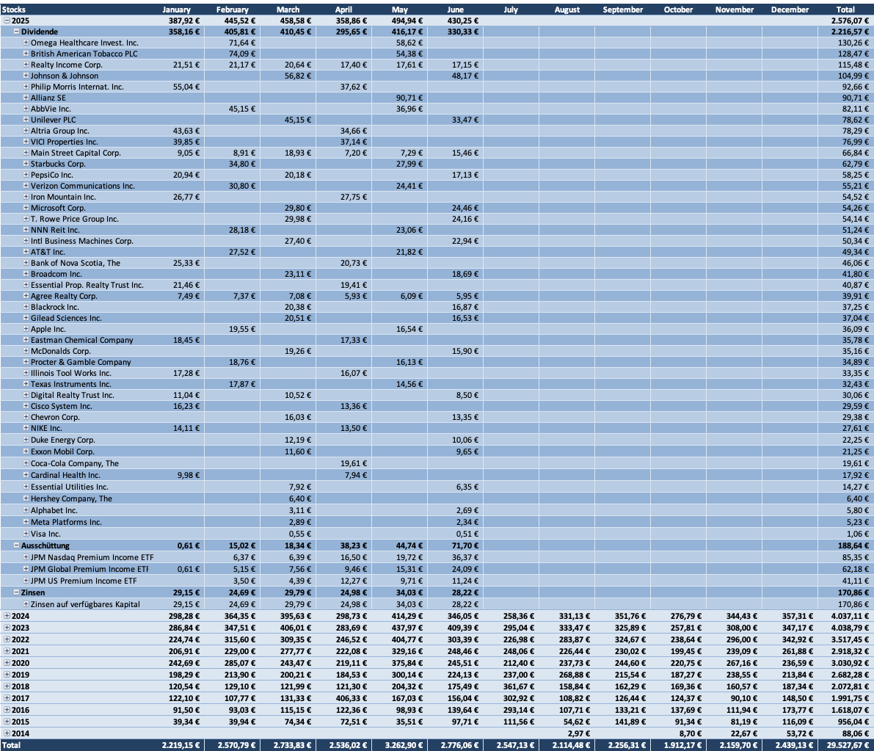
Task: Select the February column header
Action: point(233,10)
